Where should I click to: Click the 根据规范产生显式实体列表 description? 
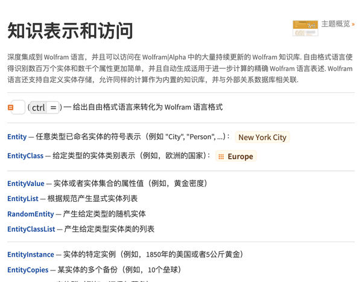(92, 199)
